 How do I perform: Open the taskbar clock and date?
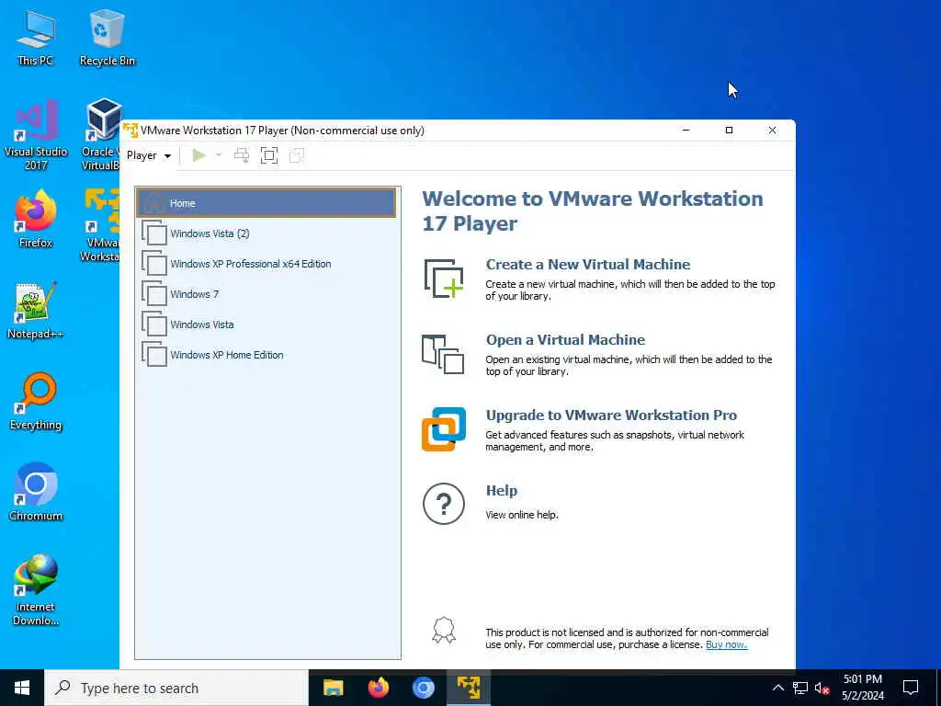click(x=862, y=688)
